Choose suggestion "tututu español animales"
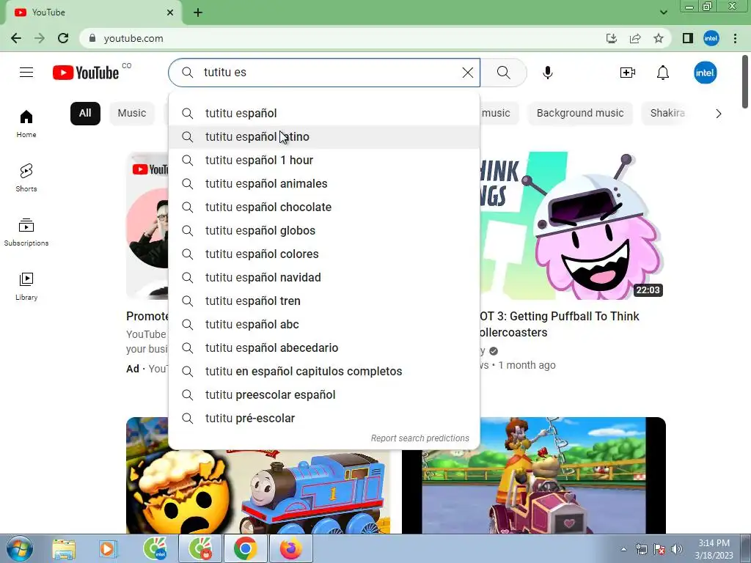The width and height of the screenshot is (751, 563). click(x=324, y=184)
